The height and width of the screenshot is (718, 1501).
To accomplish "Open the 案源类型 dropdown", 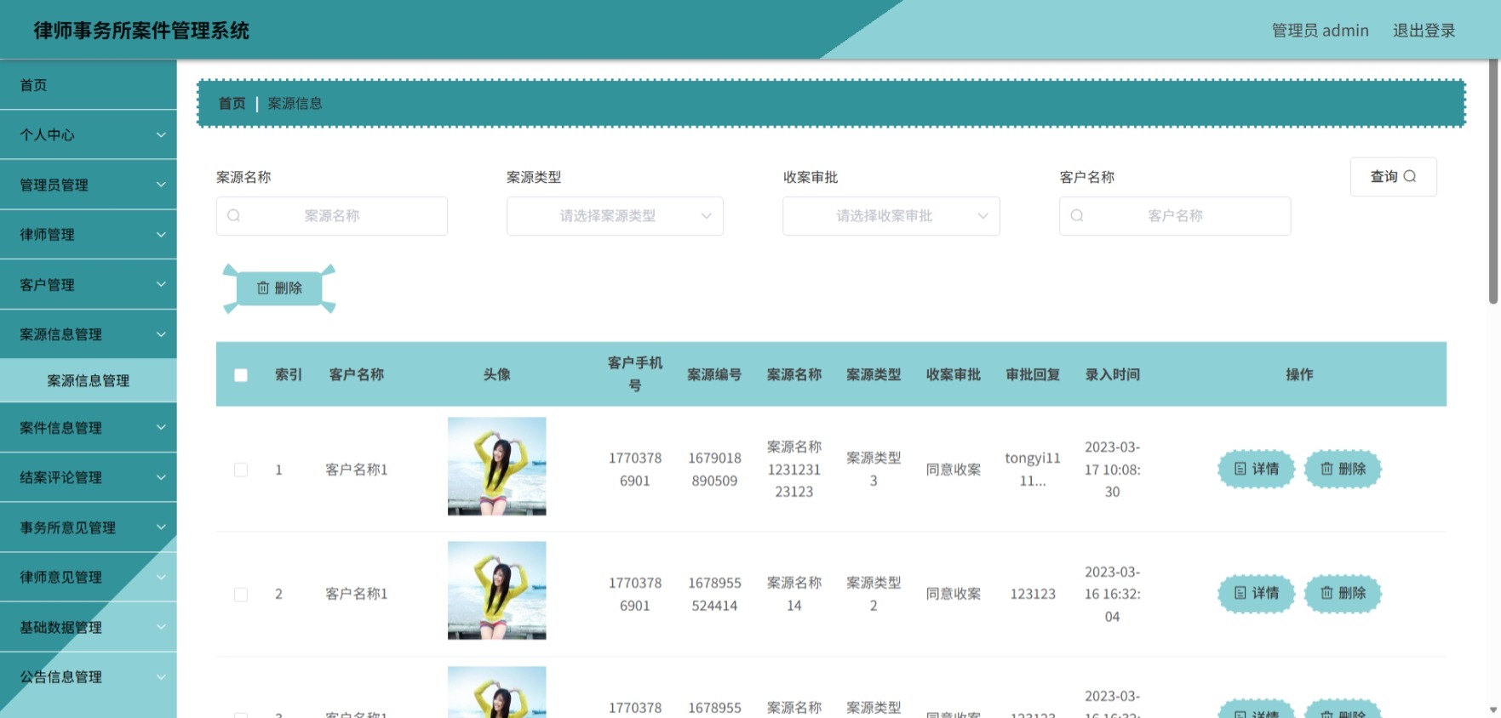I will pyautogui.click(x=615, y=216).
